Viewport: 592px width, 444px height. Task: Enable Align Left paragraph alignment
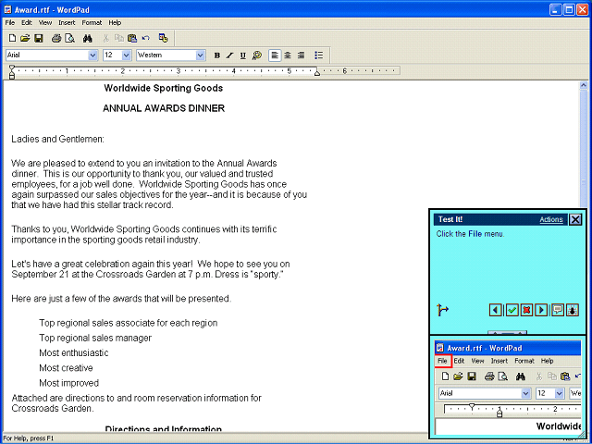click(275, 55)
